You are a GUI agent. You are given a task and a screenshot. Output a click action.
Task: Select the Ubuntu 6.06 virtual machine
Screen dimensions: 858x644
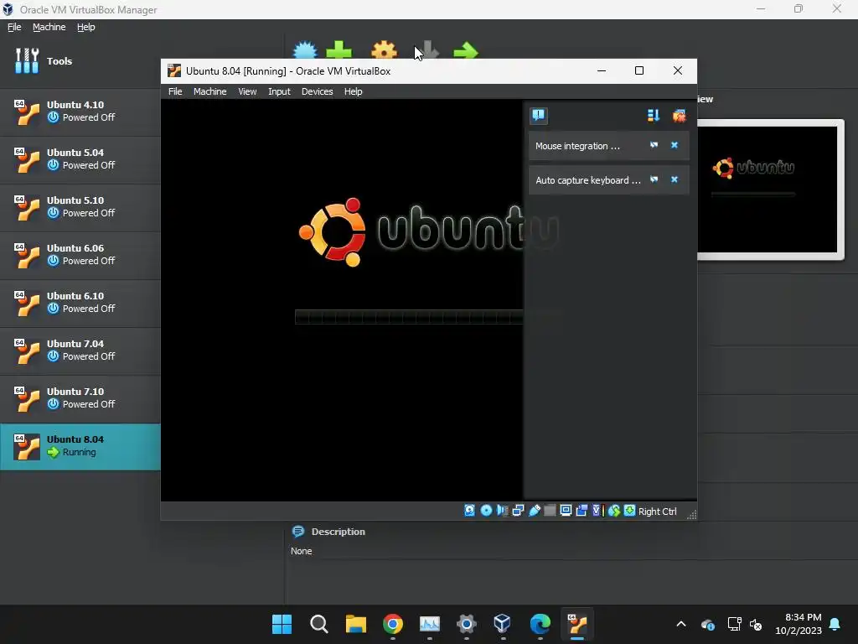click(80, 255)
